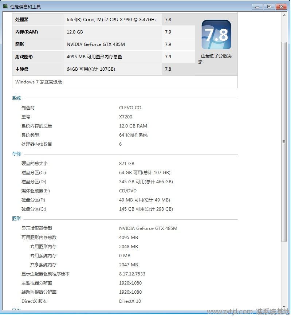Click the 存储 section header
The image size is (291, 317).
[x=16, y=154]
